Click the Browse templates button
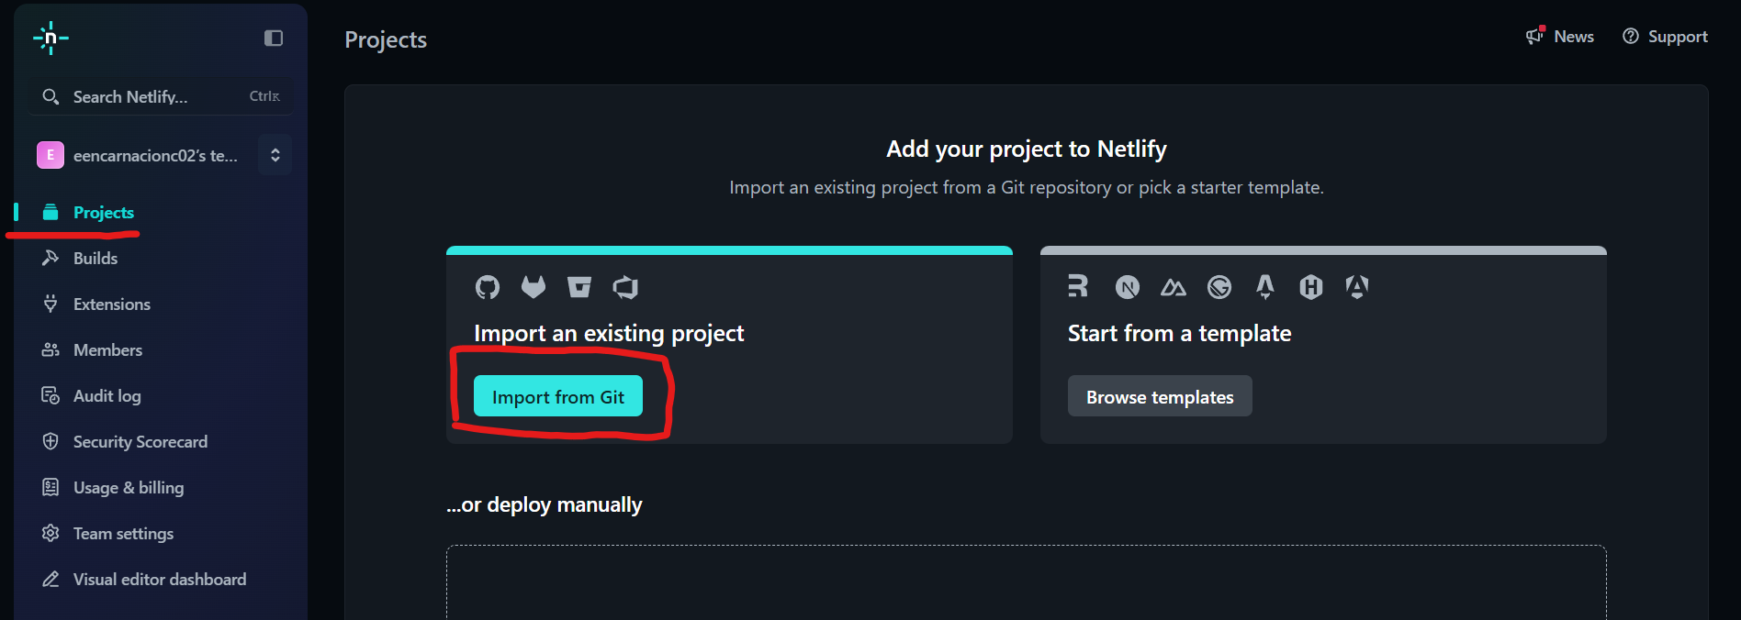1741x620 pixels. click(x=1159, y=397)
